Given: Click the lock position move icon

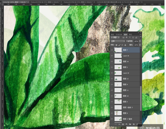Looking at the screenshot, I should (x=122, y=45).
